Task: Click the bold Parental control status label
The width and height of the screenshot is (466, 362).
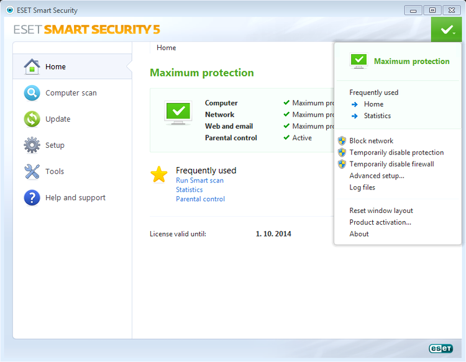Action: [x=231, y=138]
